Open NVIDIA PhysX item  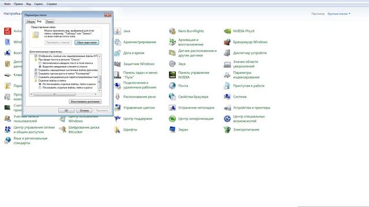(239, 31)
